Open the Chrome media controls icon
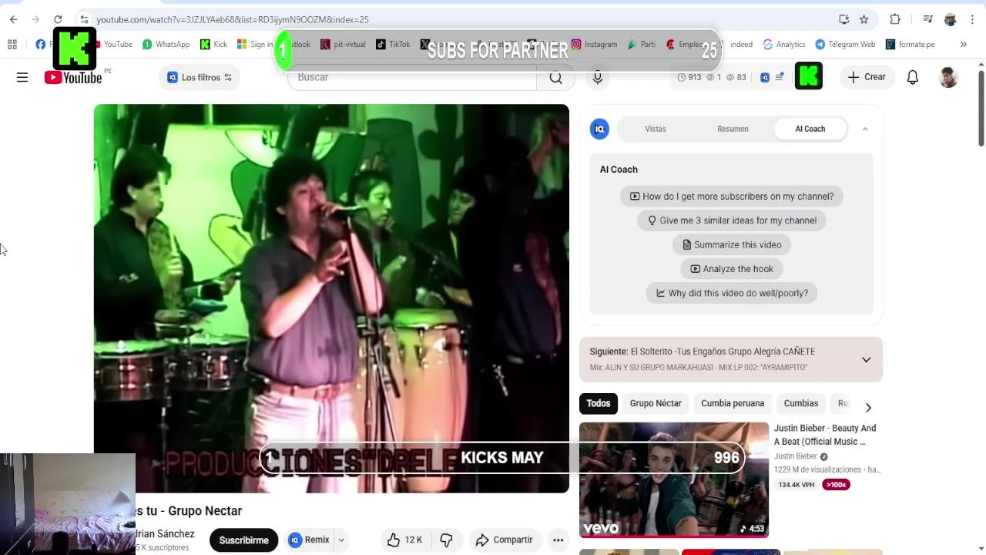Screen dimensions: 986x555 [x=927, y=19]
